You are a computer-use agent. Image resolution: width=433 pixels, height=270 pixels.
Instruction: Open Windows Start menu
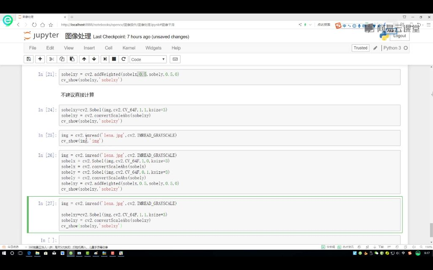click(x=4, y=253)
